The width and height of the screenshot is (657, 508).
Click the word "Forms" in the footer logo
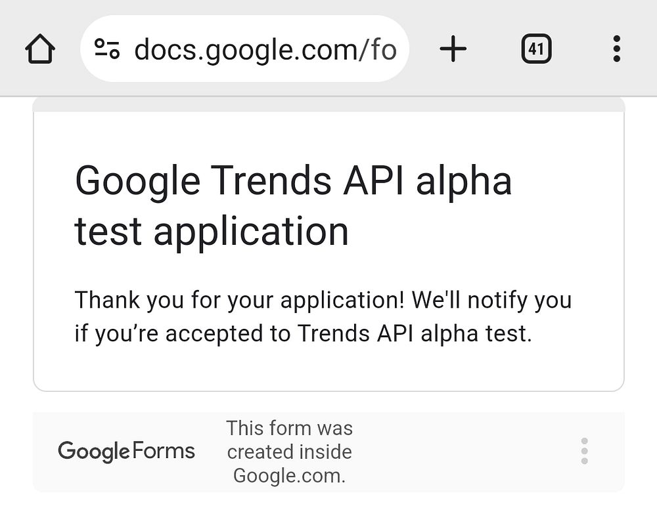pyautogui.click(x=164, y=452)
